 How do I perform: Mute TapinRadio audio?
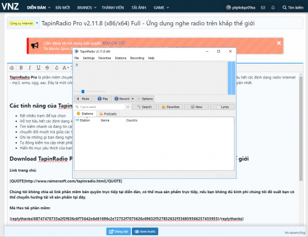pos(83,99)
